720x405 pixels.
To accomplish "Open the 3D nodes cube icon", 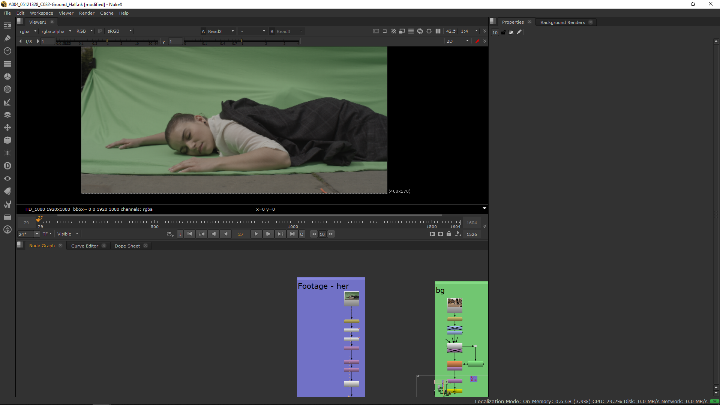I will (x=7, y=140).
